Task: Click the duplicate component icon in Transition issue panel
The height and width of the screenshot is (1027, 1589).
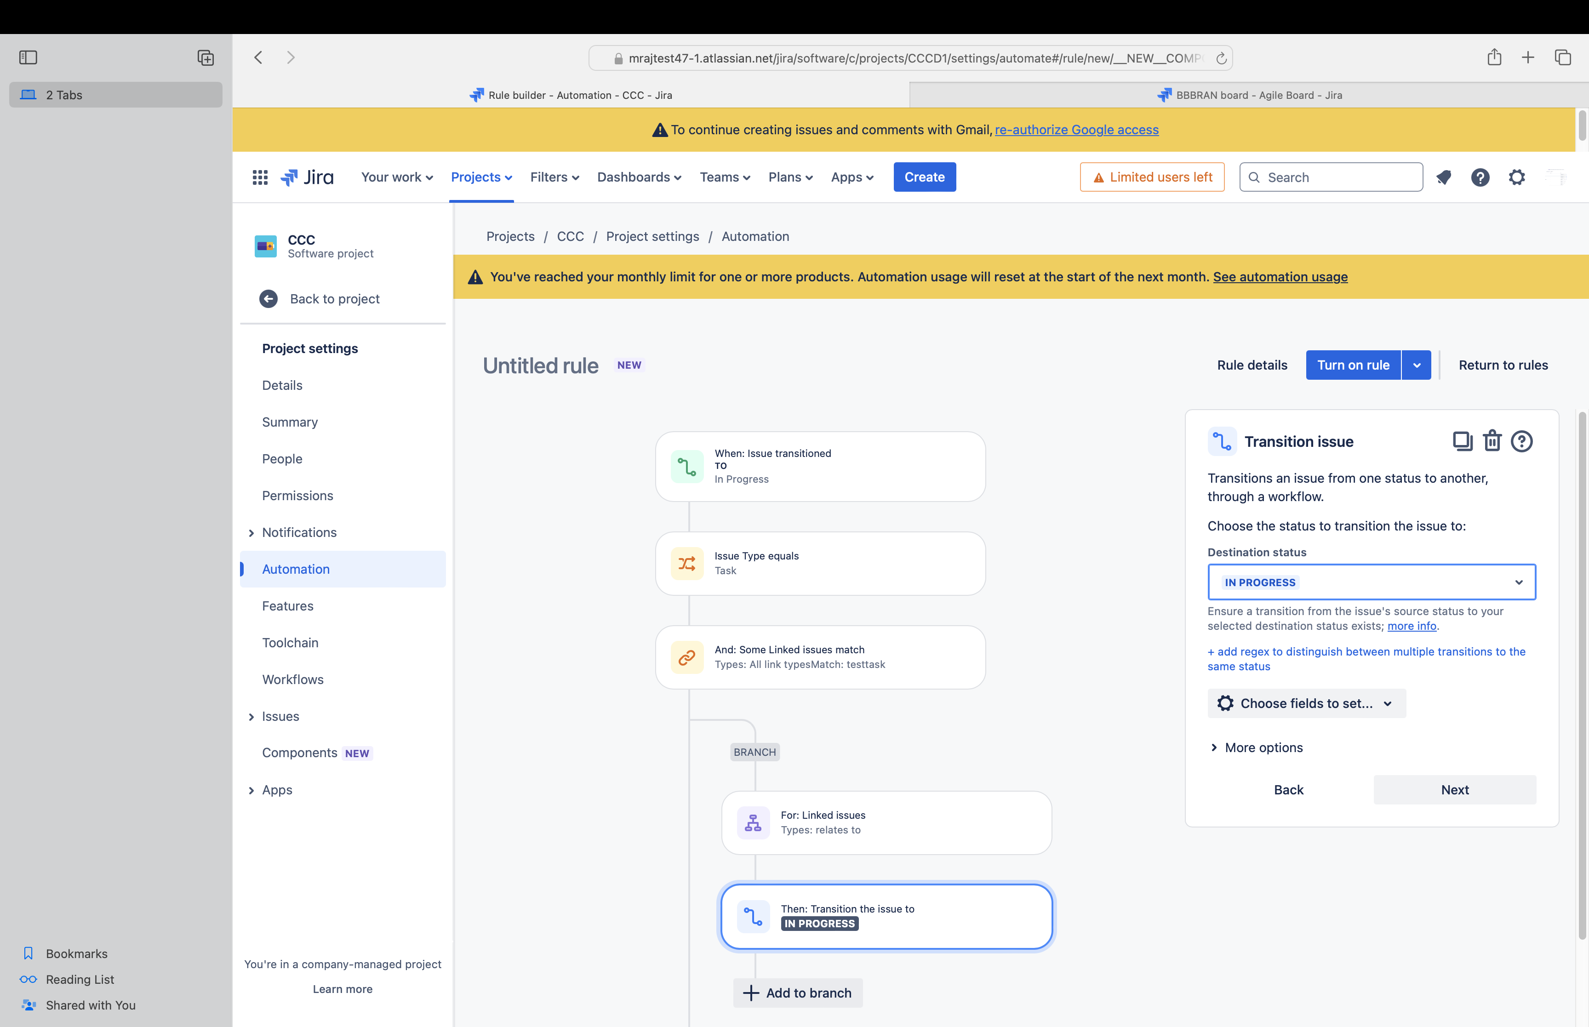Action: coord(1462,441)
